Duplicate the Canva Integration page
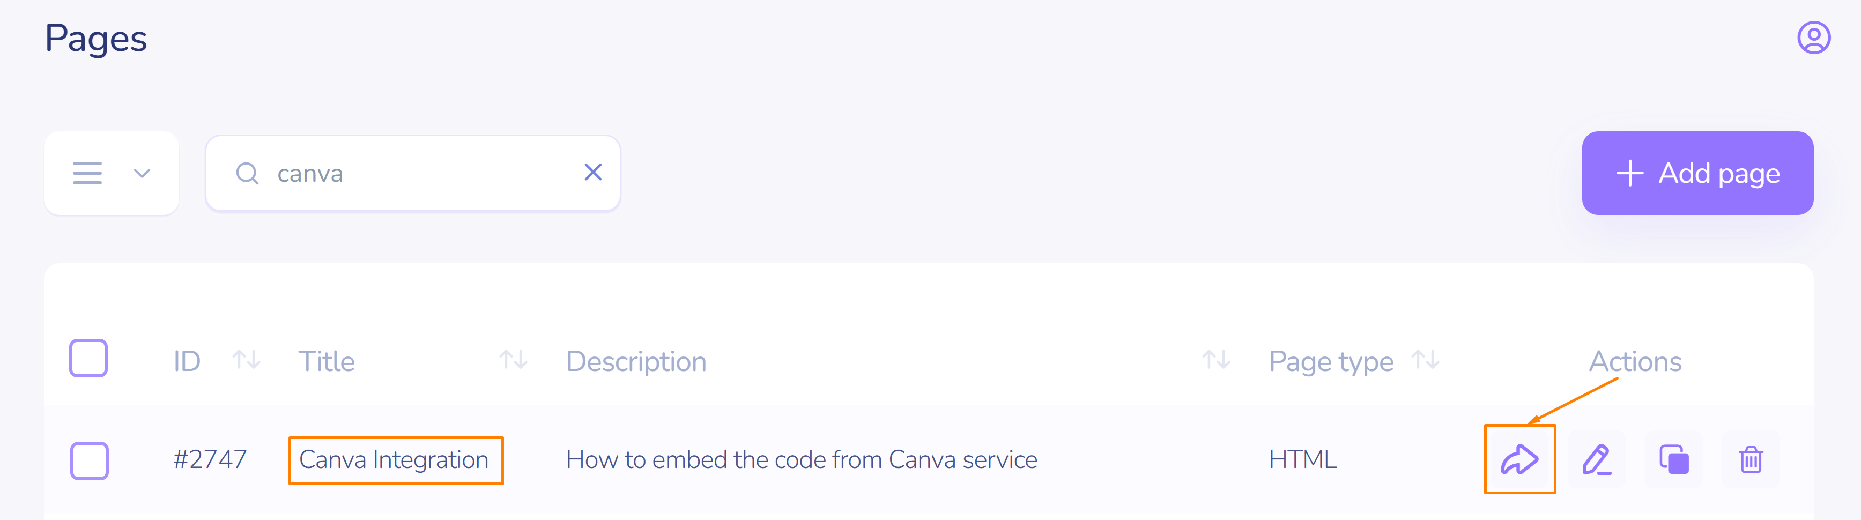Image resolution: width=1861 pixels, height=520 pixels. (1674, 459)
